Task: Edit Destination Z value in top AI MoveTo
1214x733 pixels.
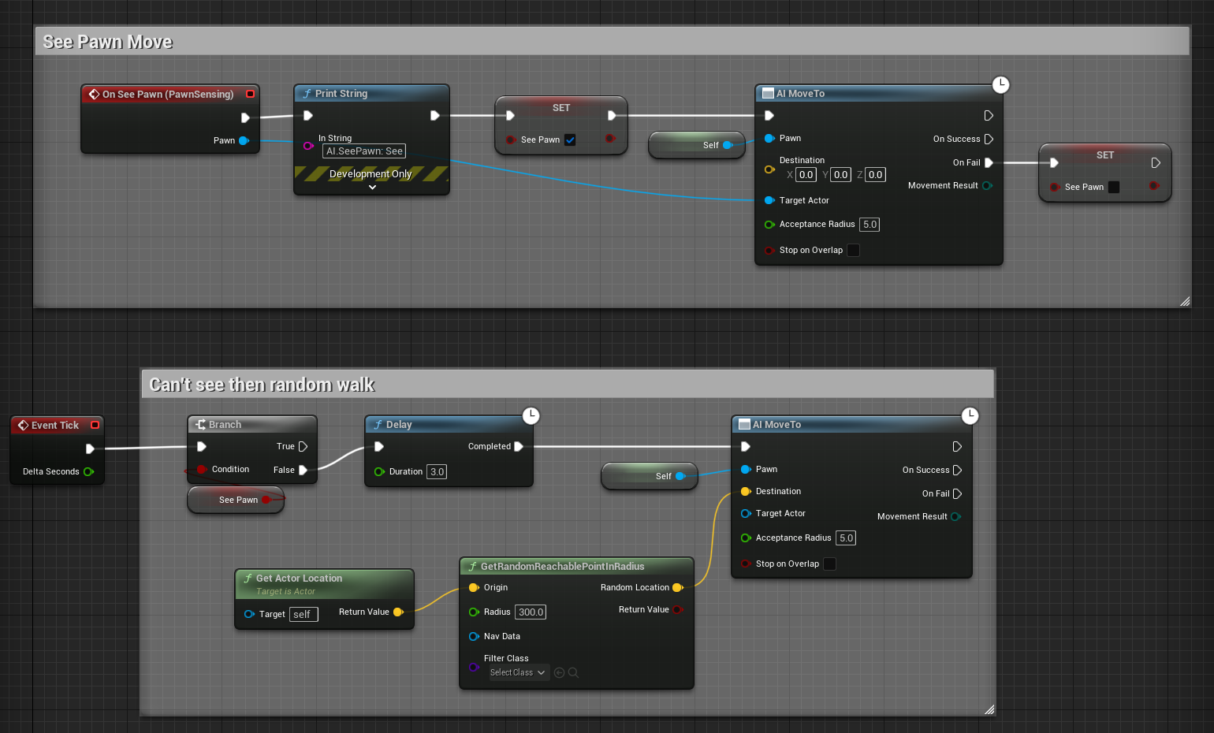Action: coord(875,175)
